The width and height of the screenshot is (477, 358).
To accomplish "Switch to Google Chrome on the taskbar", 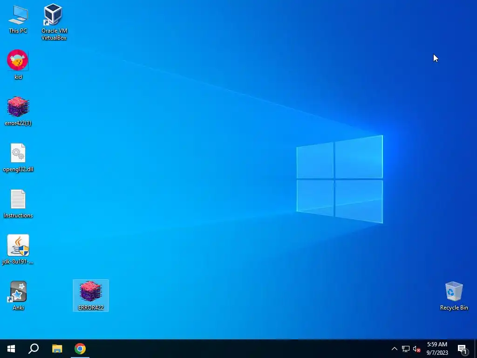I will pos(80,349).
